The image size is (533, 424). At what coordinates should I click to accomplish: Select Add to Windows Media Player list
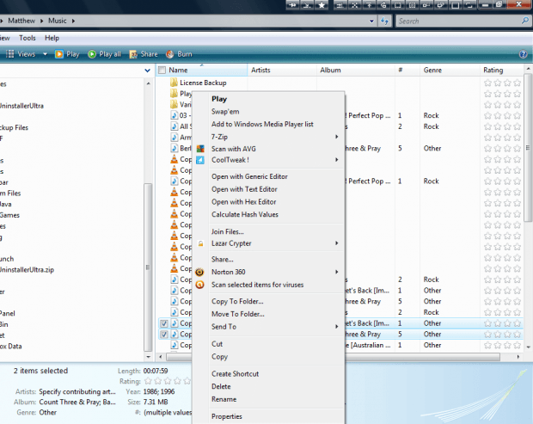click(262, 124)
